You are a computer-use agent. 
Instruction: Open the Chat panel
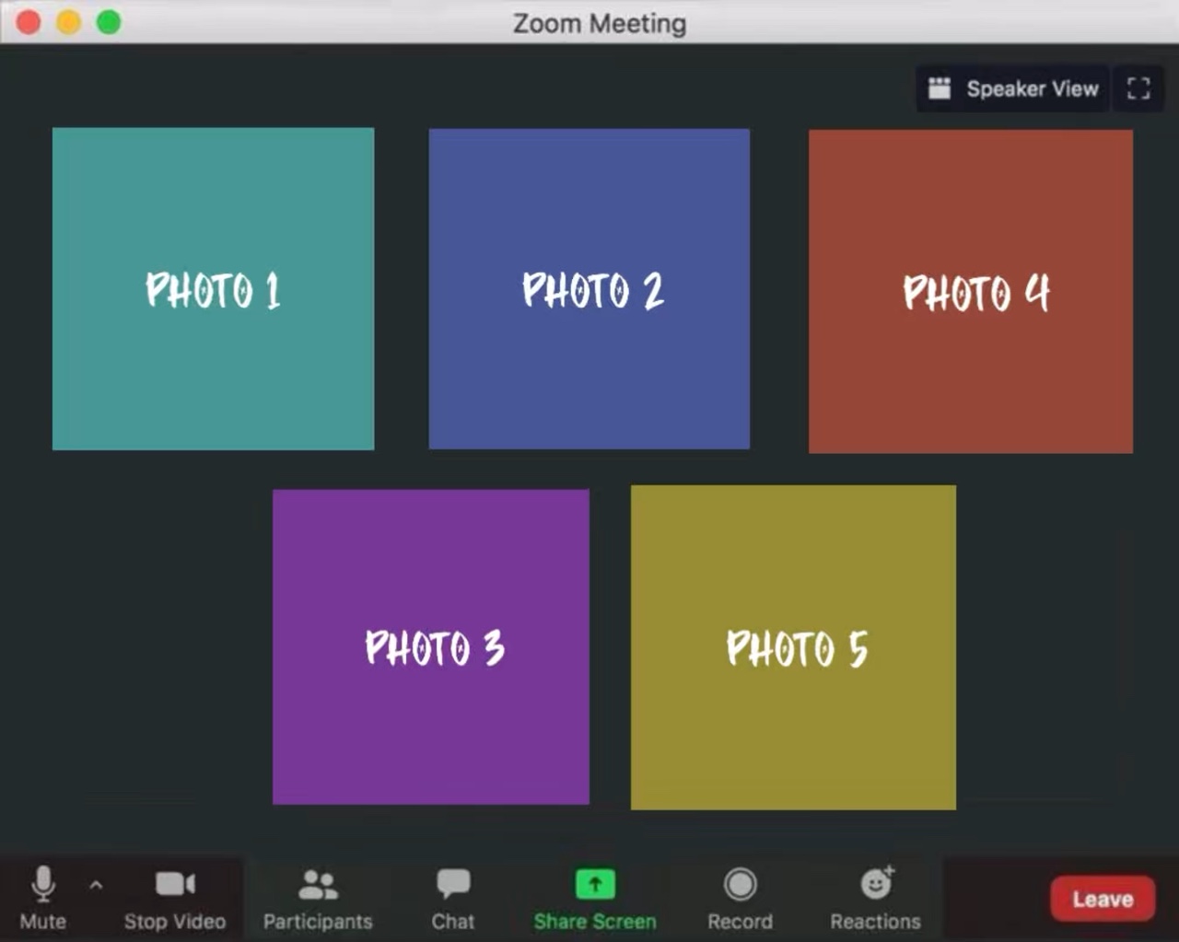tap(452, 897)
